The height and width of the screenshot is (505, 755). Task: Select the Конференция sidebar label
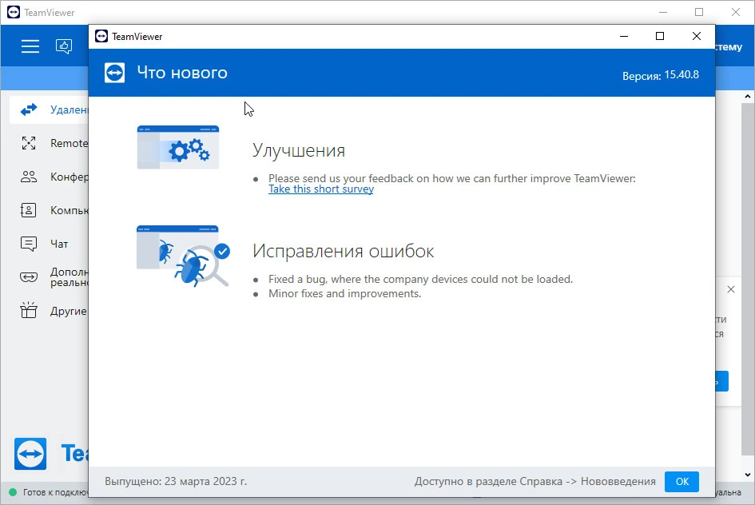coord(70,177)
